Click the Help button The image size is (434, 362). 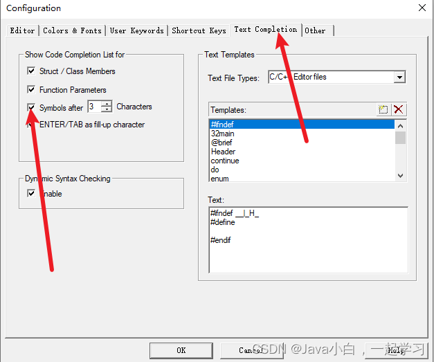tap(396, 350)
